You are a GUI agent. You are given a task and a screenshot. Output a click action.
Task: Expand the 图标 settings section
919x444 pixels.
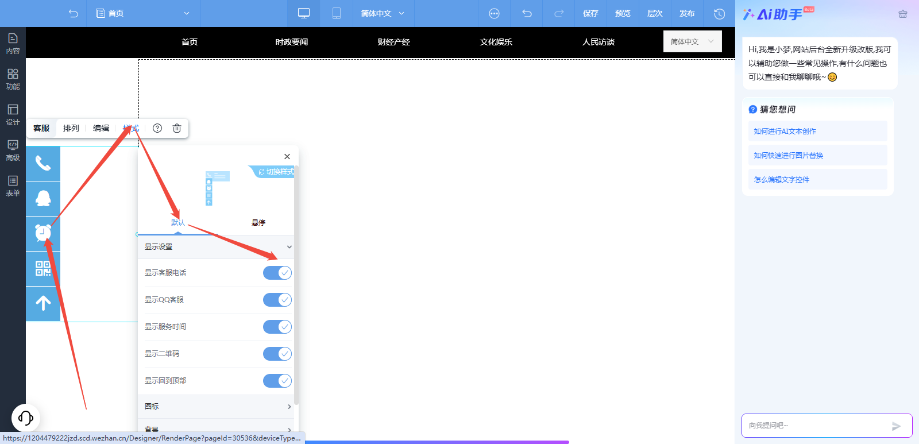tap(216, 407)
